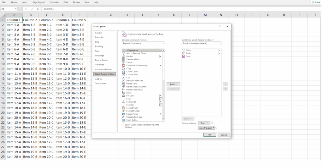Select the Conditional Formatting command icon
323x167 pixels.
pyautogui.click(x=123, y=65)
